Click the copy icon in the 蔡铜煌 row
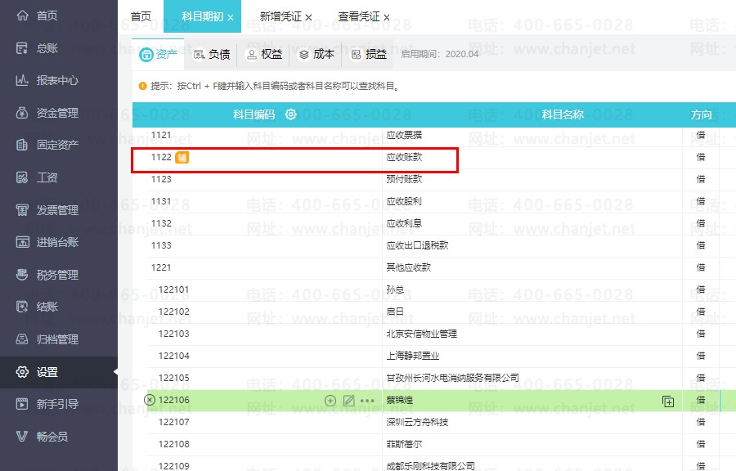The width and height of the screenshot is (736, 471). (x=668, y=401)
